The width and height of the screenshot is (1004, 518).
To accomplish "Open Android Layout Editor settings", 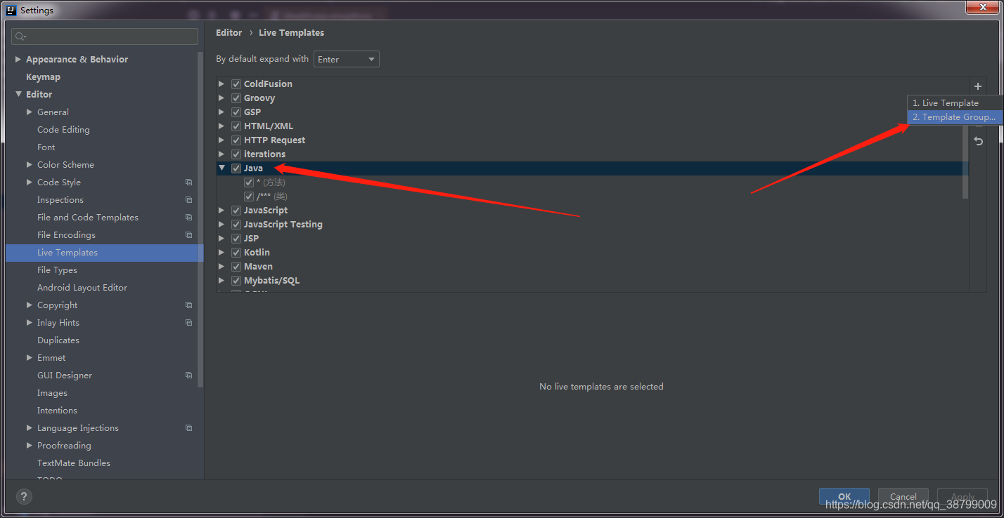I will coord(82,288).
